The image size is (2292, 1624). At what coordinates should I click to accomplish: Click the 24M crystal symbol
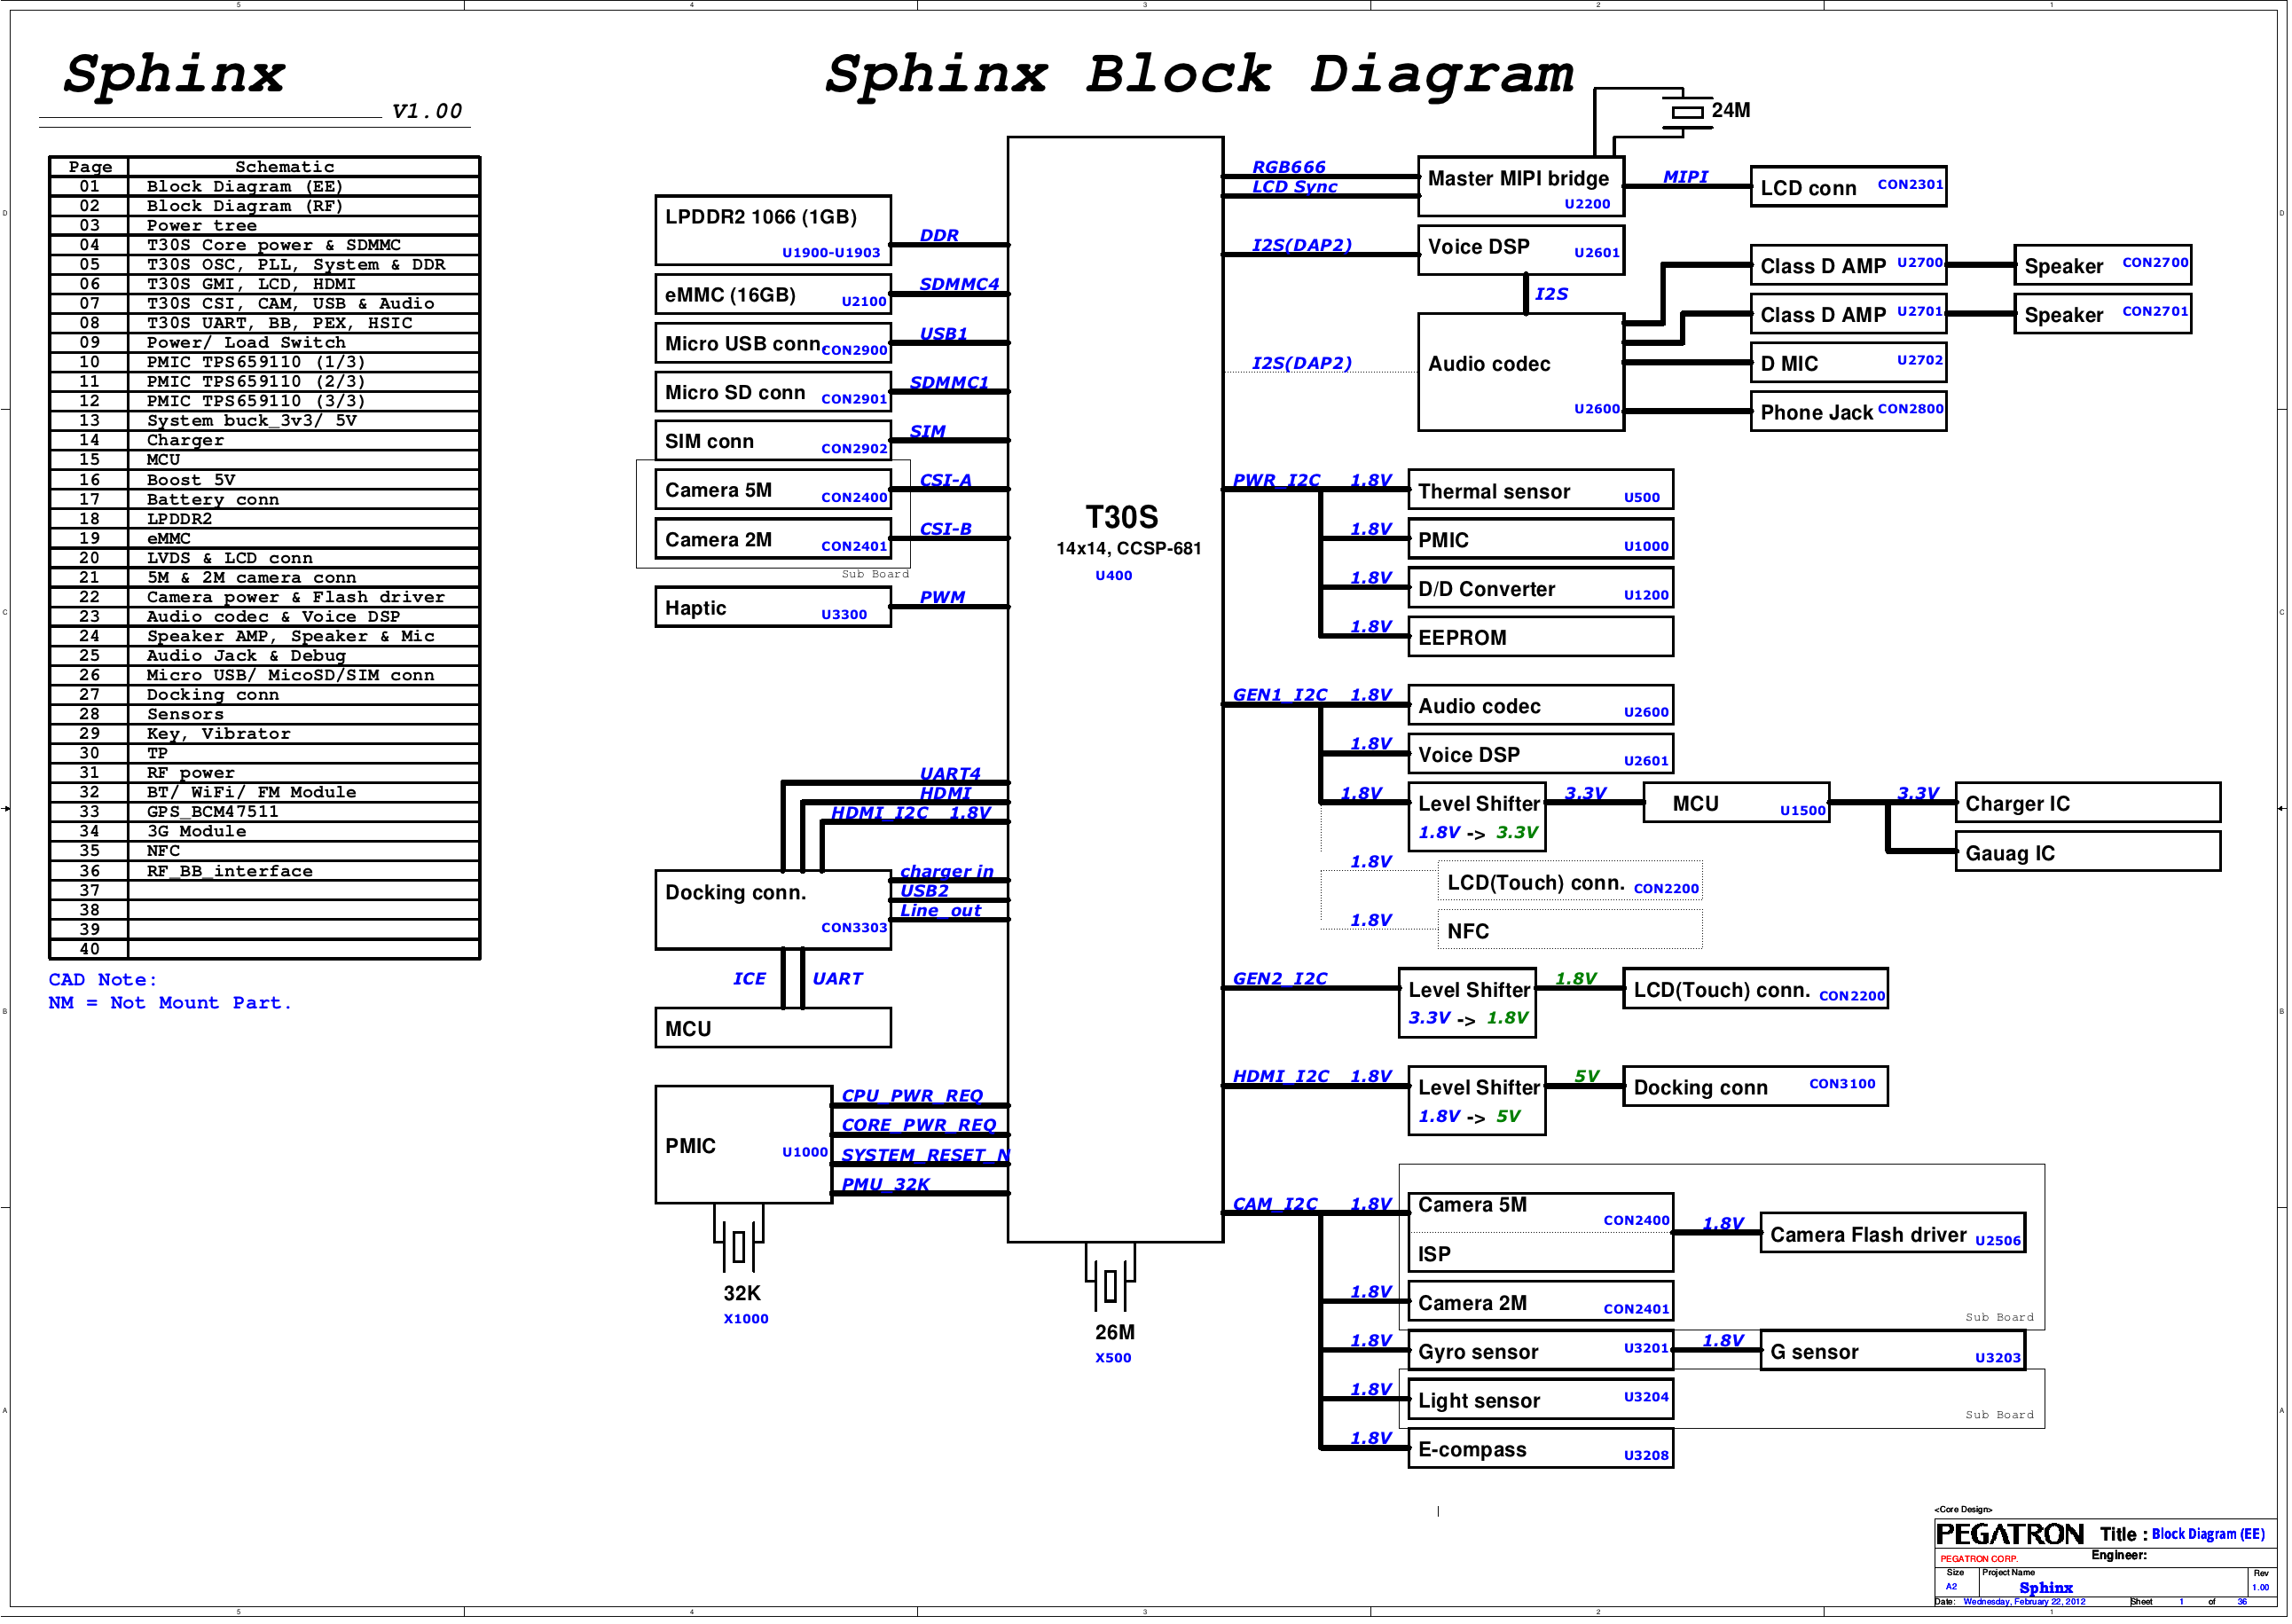click(1690, 112)
